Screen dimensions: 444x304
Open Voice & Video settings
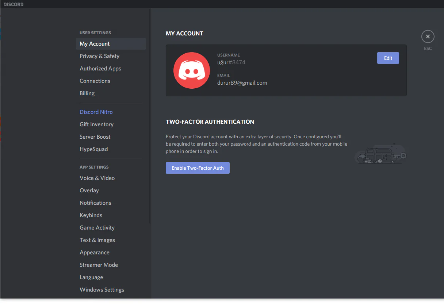(x=97, y=178)
